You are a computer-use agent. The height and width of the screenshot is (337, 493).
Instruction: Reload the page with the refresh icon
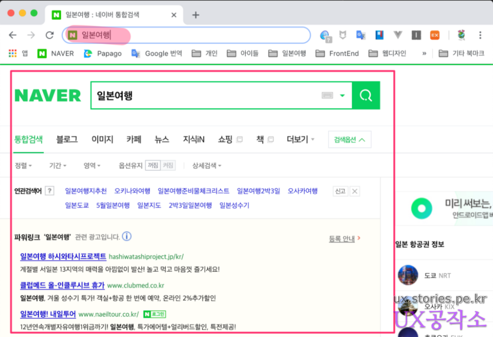point(50,35)
